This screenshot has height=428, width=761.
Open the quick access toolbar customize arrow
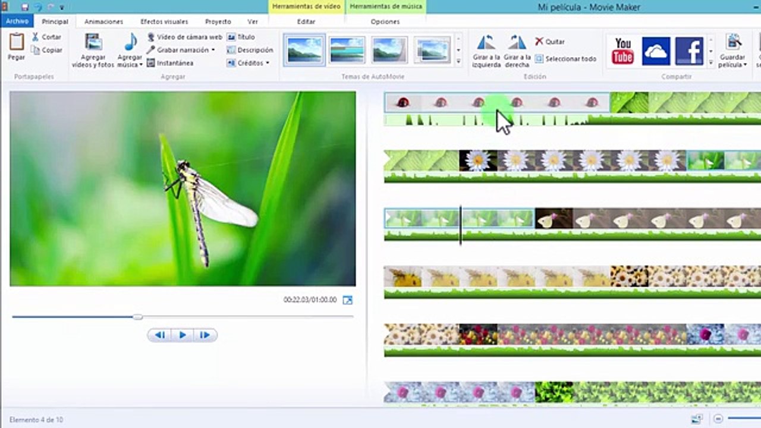pos(62,7)
